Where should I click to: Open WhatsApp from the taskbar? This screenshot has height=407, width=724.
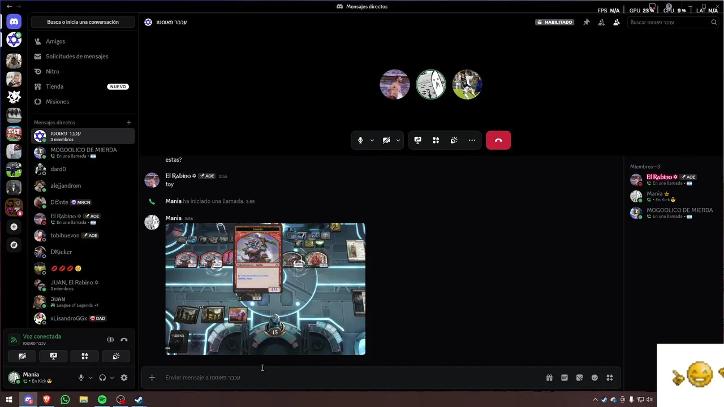pos(65,400)
